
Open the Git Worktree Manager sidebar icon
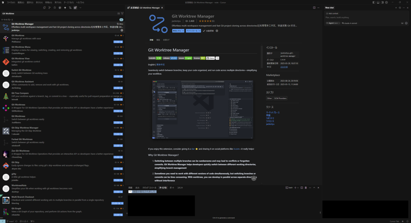click(70, 8)
